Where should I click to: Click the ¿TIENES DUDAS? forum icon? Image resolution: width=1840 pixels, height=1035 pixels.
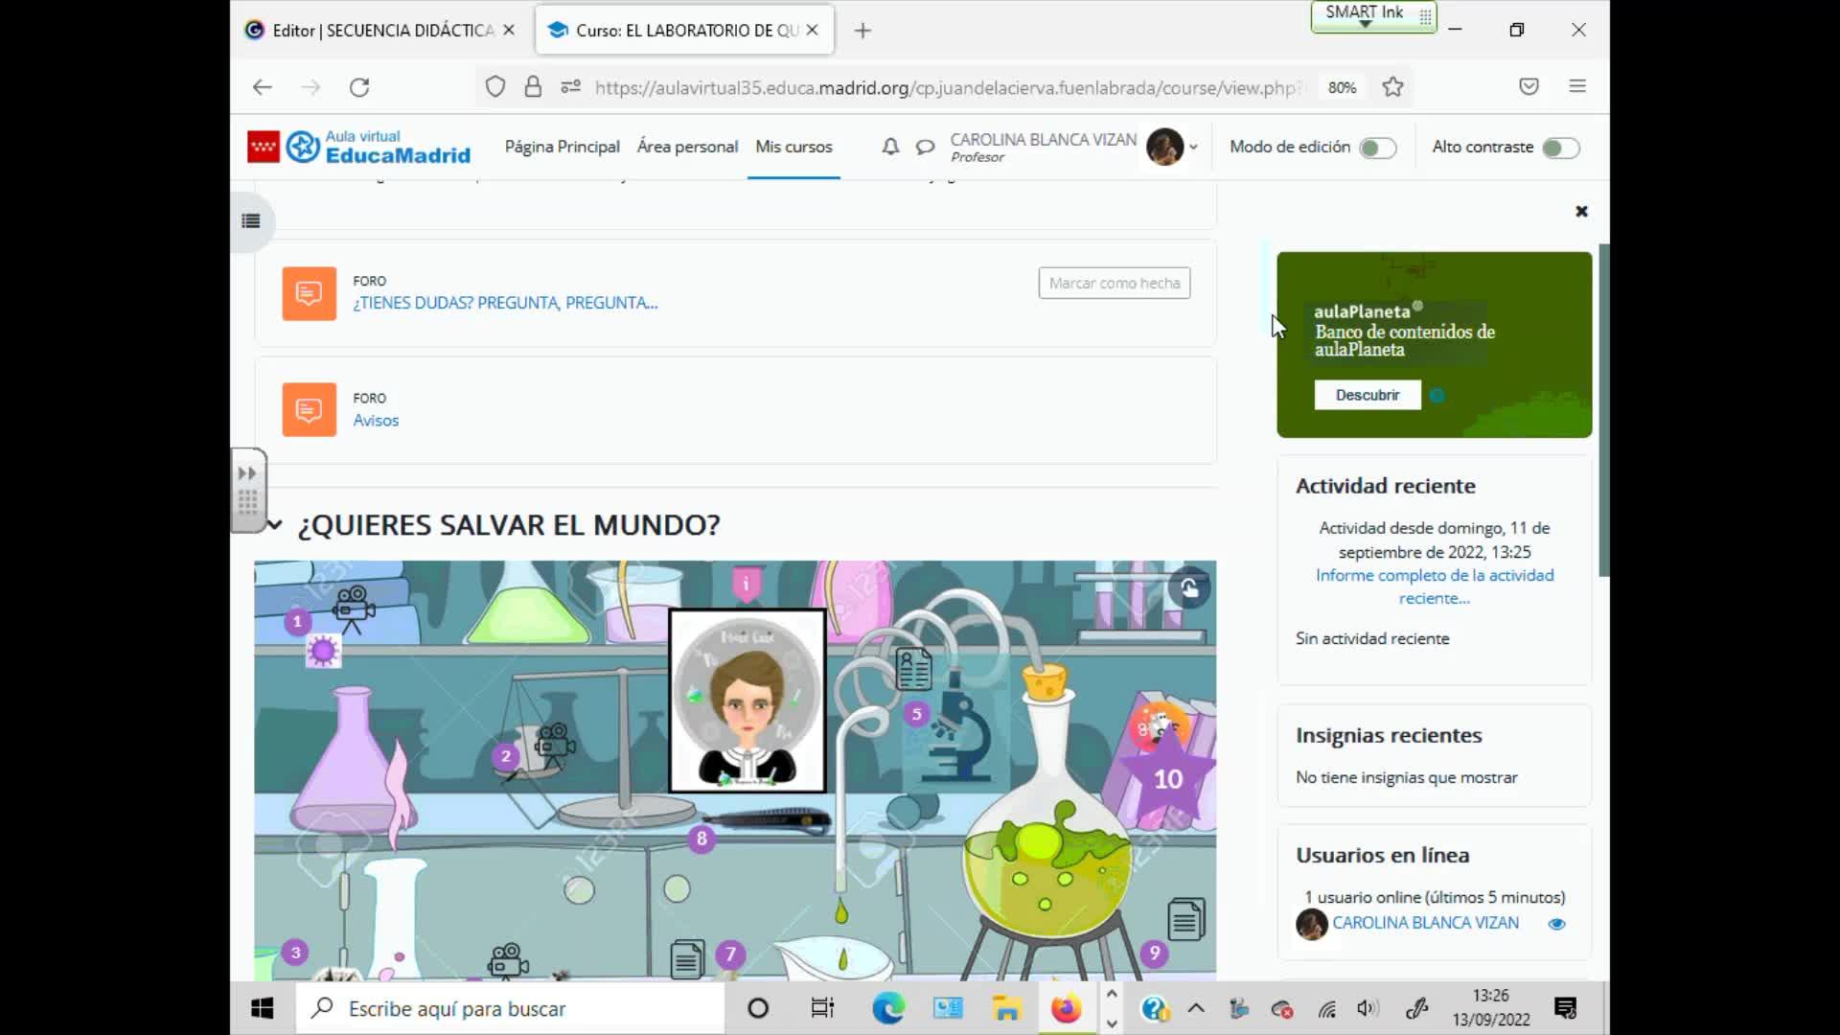(x=309, y=293)
